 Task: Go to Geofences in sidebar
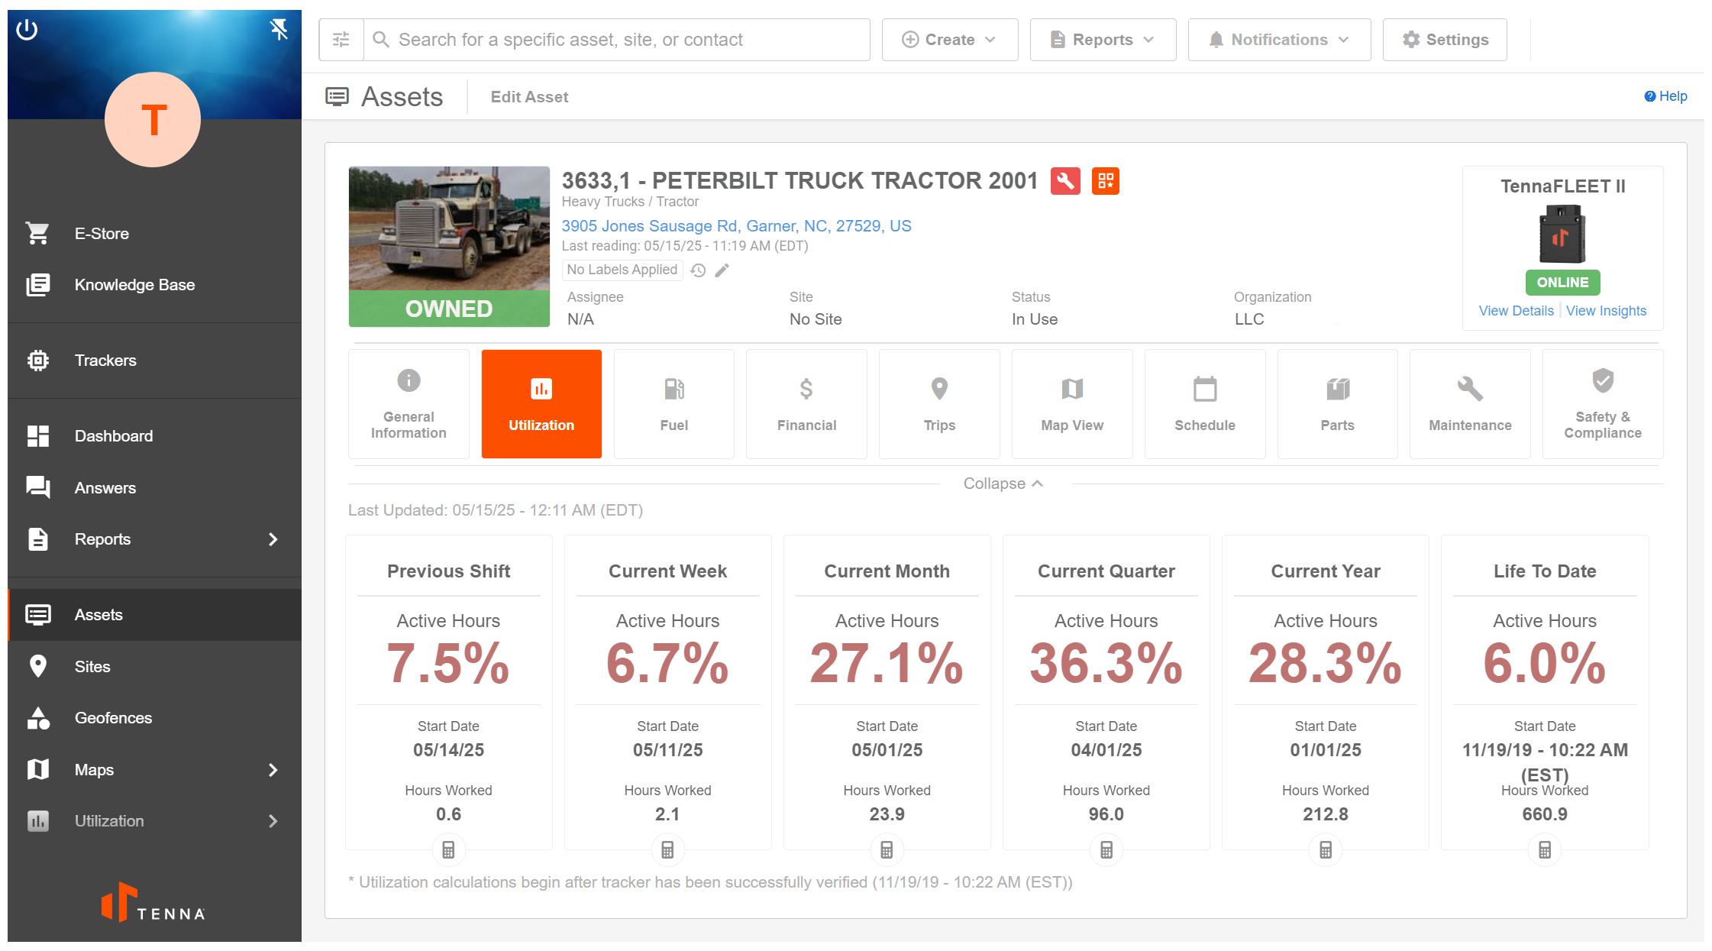[154, 718]
